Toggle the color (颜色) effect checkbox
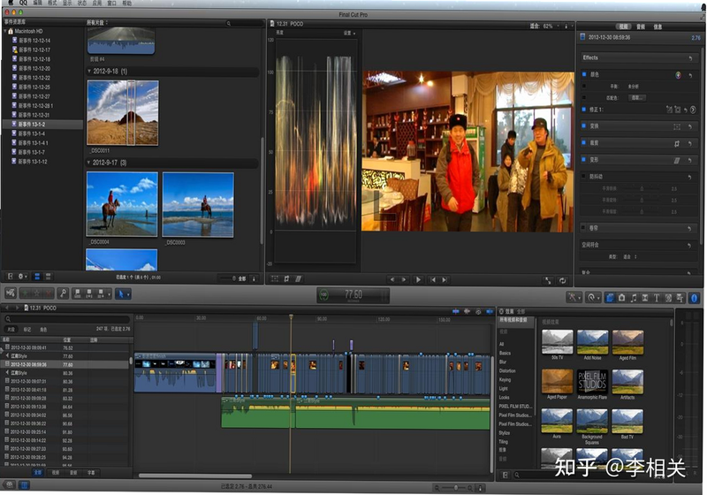The height and width of the screenshot is (495, 707). [584, 74]
